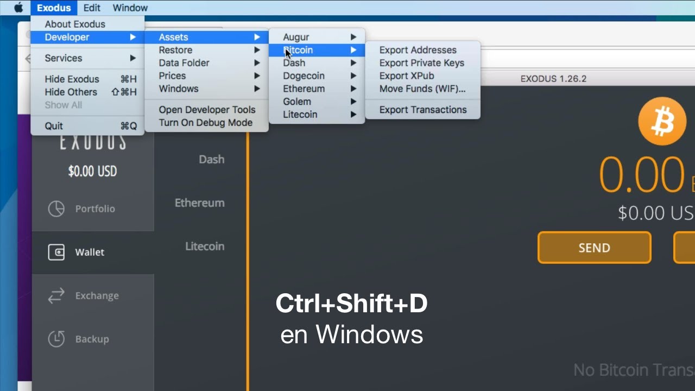
Task: Expand the Restore submenu
Action: tap(206, 50)
